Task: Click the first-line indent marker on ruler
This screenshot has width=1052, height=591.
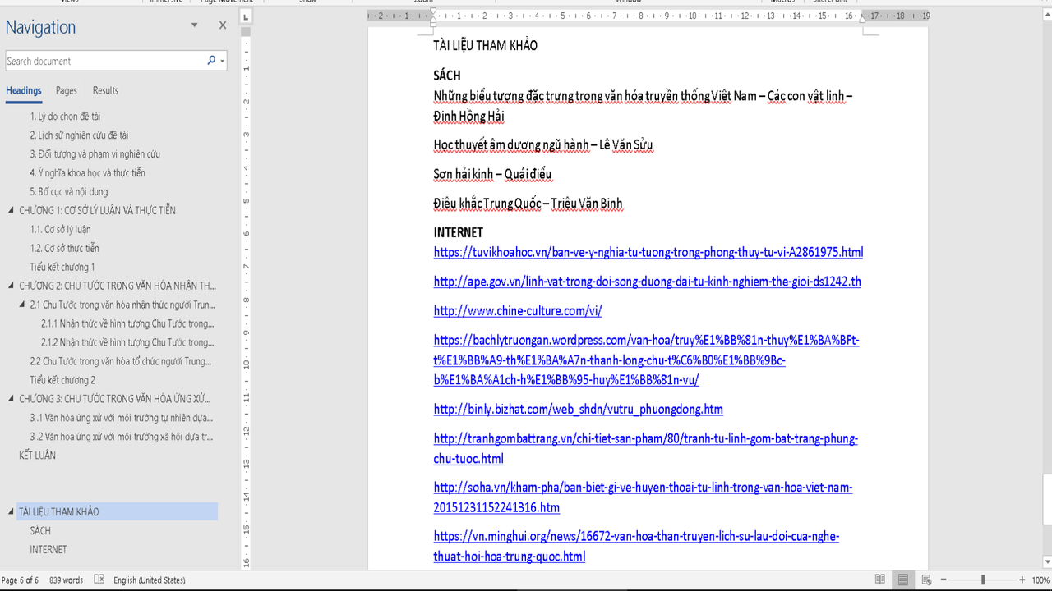Action: point(433,11)
